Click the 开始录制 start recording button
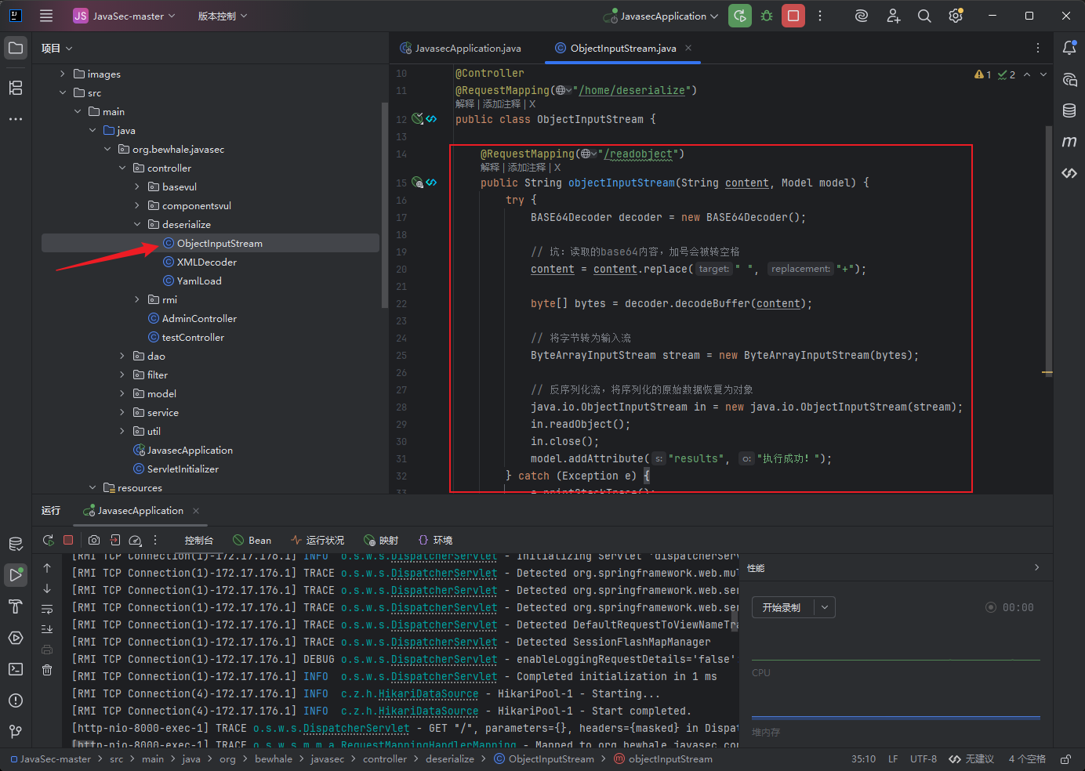Screen dimensions: 1085x771 pyautogui.click(x=782, y=607)
